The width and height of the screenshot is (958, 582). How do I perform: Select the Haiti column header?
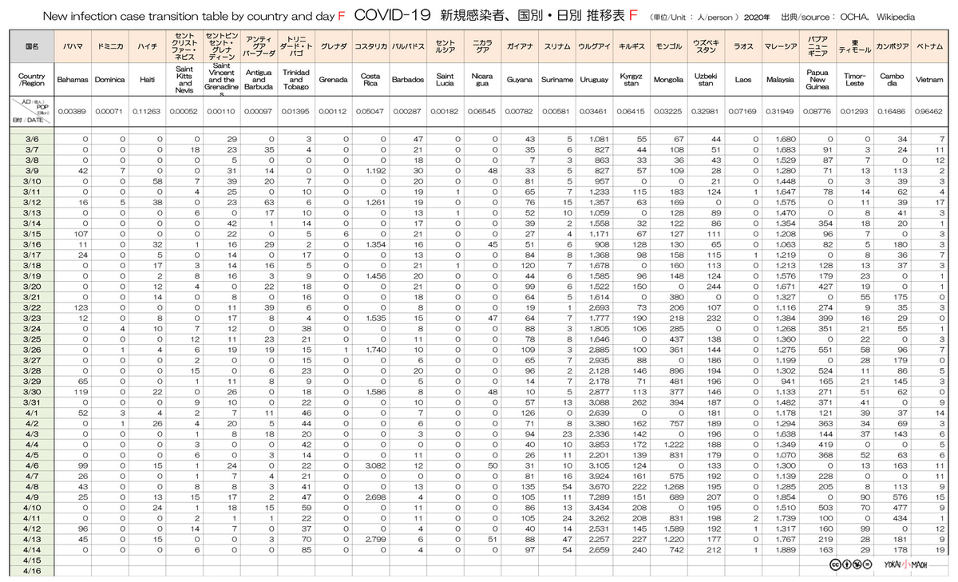(x=147, y=80)
